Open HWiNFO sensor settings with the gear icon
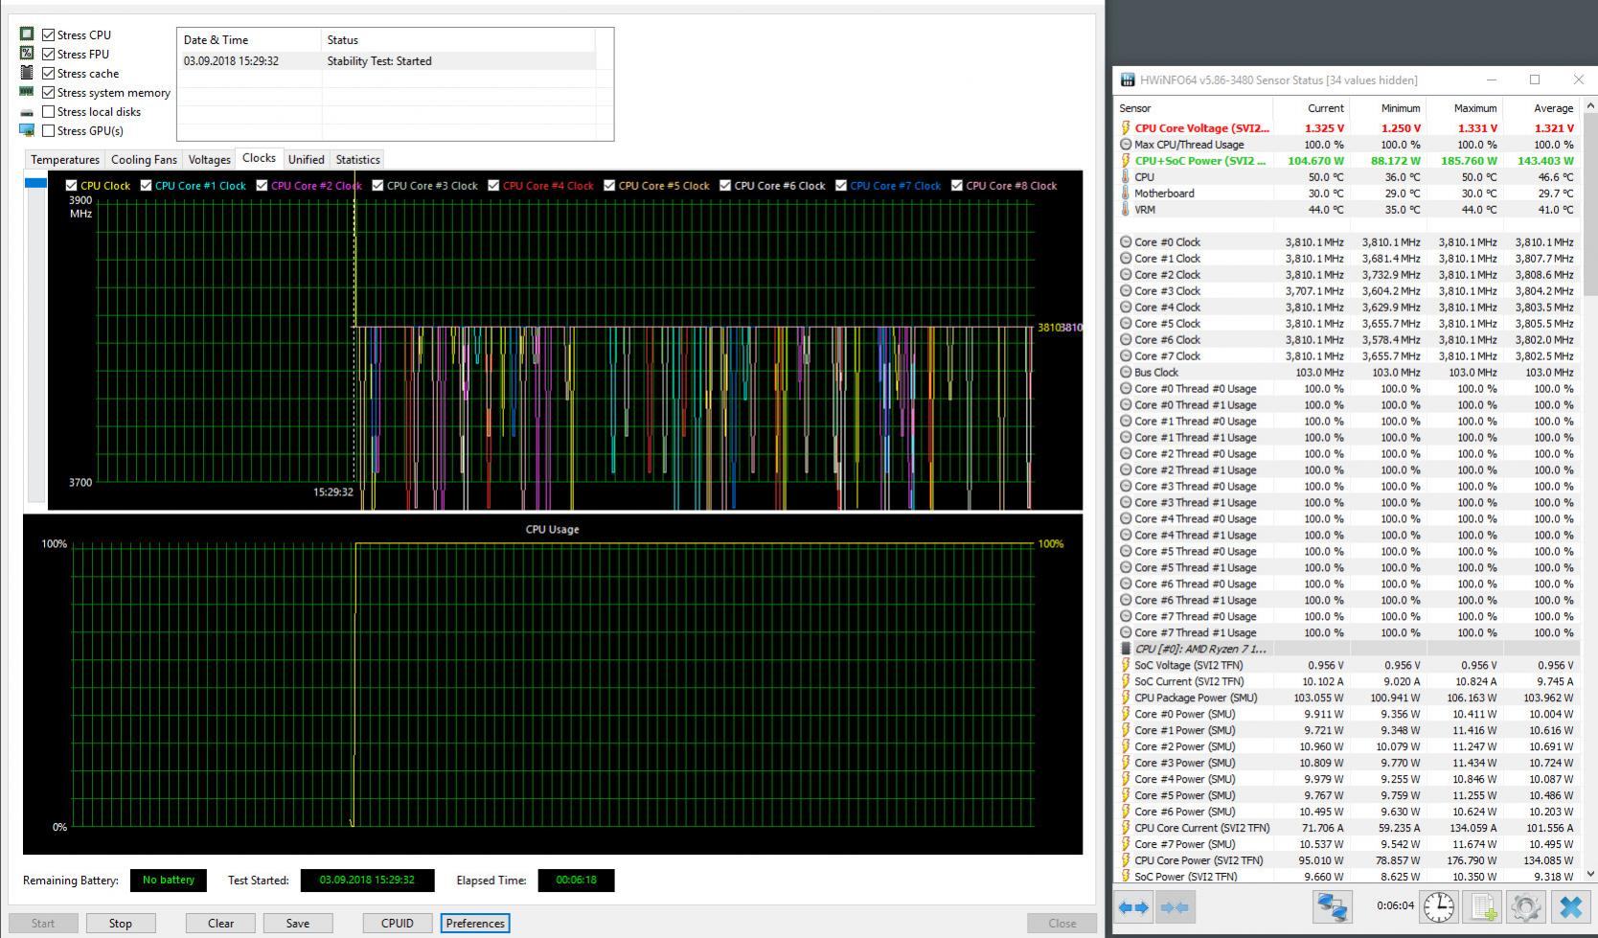 pyautogui.click(x=1526, y=906)
